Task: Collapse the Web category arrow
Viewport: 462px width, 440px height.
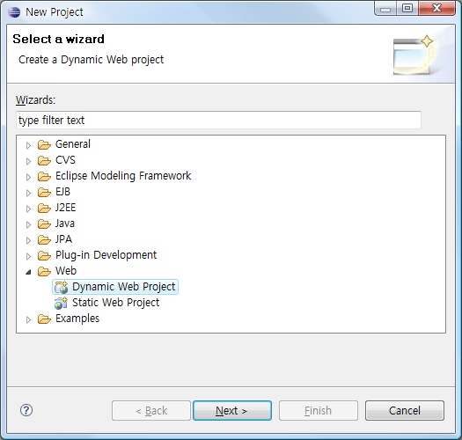Action: click(28, 272)
